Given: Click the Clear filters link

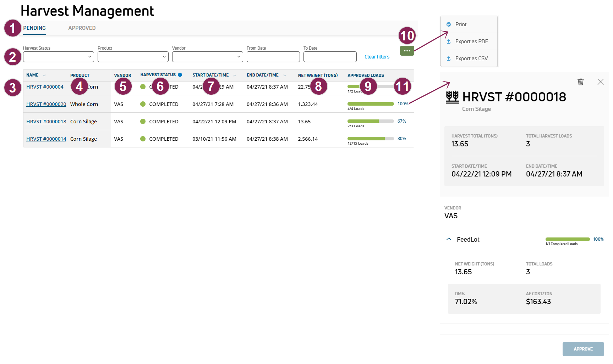Looking at the screenshot, I should click(x=377, y=57).
